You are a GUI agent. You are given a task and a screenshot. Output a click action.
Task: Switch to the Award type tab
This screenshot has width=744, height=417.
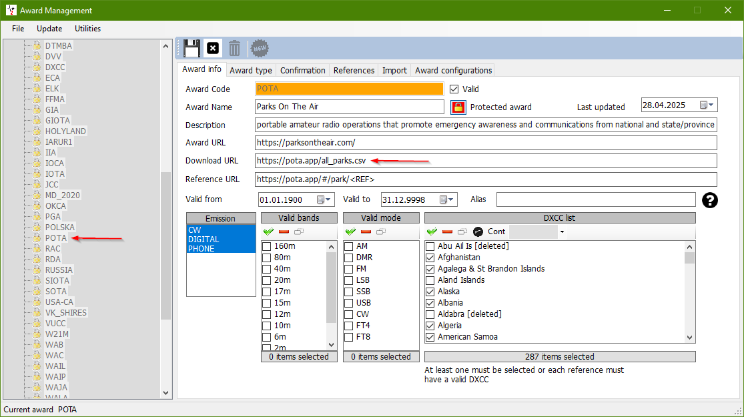tap(250, 70)
